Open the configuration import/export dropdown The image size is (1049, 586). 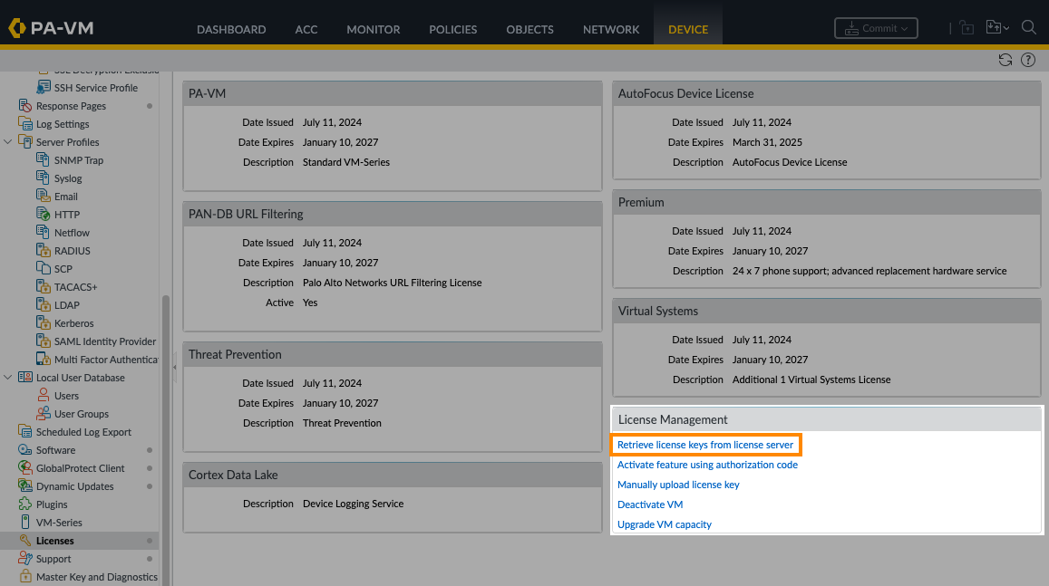[x=997, y=28]
